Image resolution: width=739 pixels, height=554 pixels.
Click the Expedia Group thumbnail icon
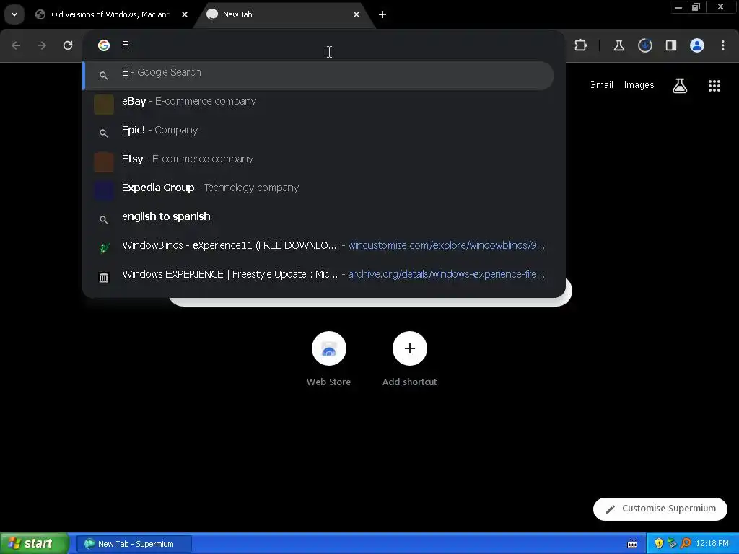104,190
